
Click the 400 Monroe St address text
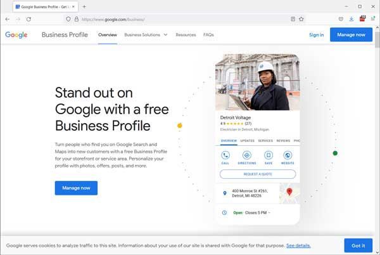tap(250, 193)
